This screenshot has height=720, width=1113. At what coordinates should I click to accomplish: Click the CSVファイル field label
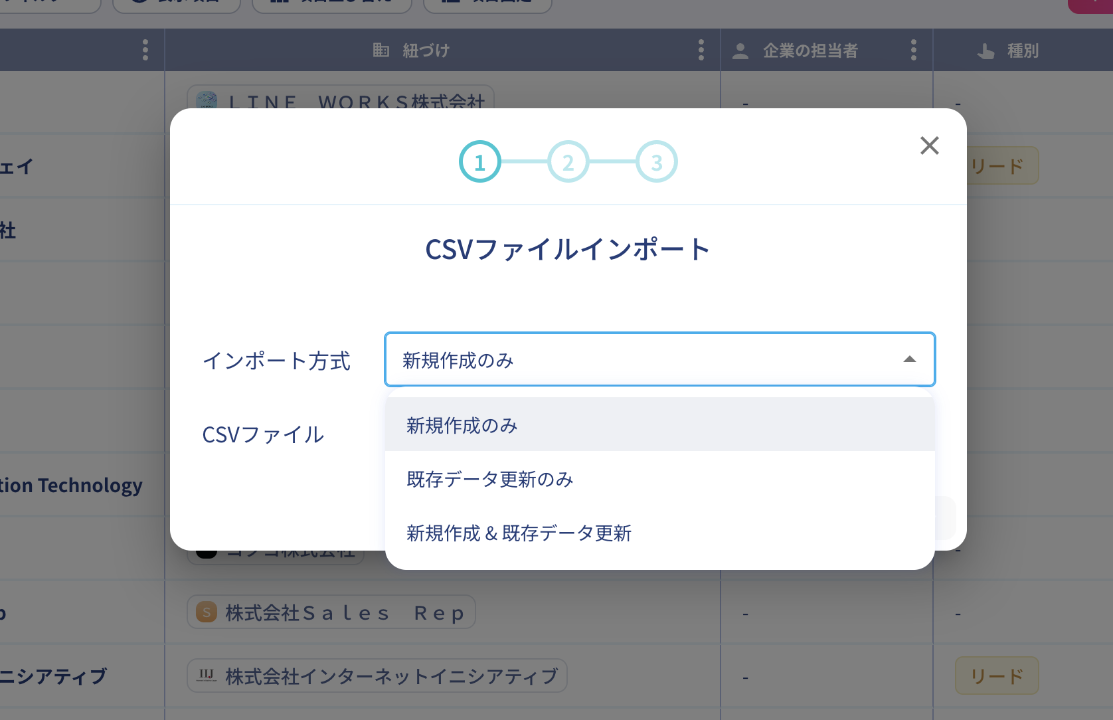(x=263, y=434)
